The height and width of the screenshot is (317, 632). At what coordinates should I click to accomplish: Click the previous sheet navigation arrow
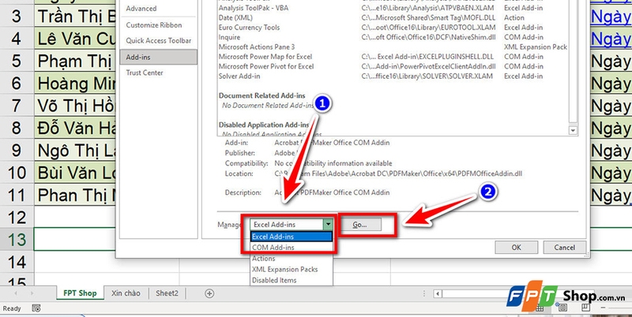point(16,293)
